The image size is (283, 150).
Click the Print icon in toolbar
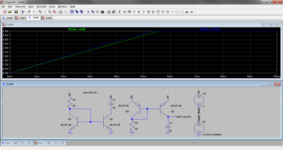tap(113, 12)
